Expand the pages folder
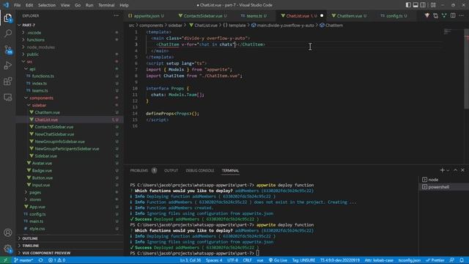This screenshot has width=469, height=264. (70, 192)
